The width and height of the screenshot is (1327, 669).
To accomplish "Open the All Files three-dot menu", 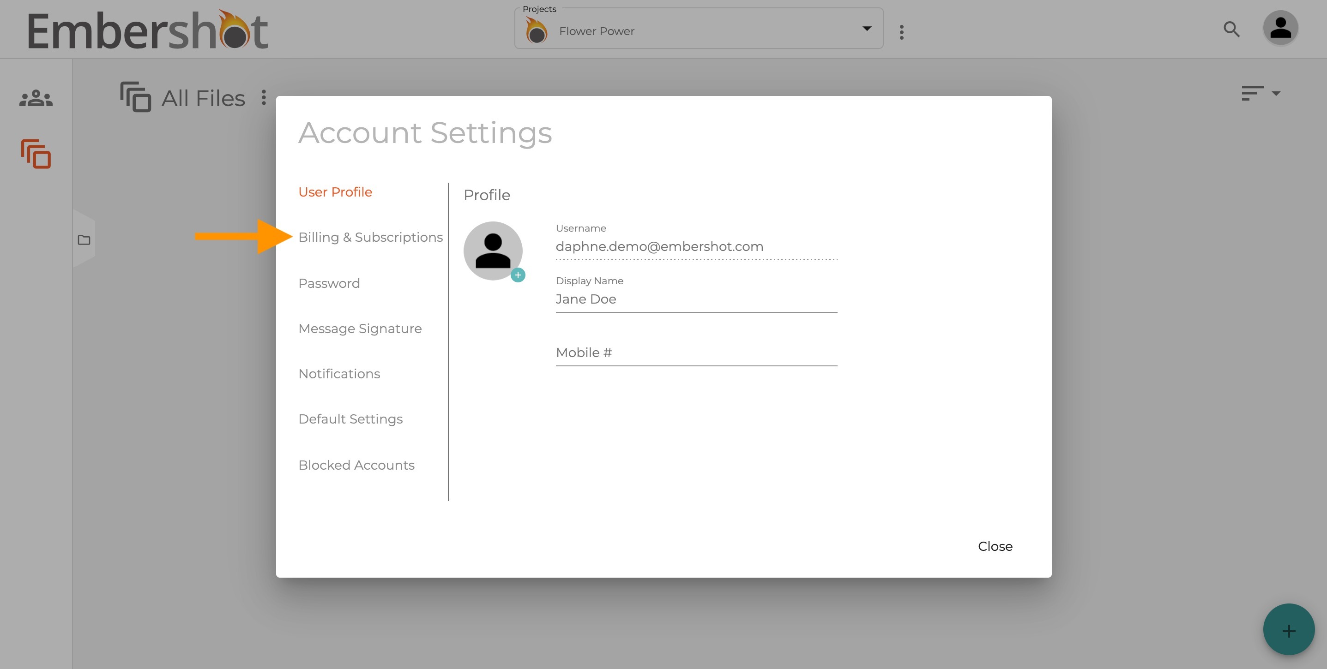I will click(264, 97).
